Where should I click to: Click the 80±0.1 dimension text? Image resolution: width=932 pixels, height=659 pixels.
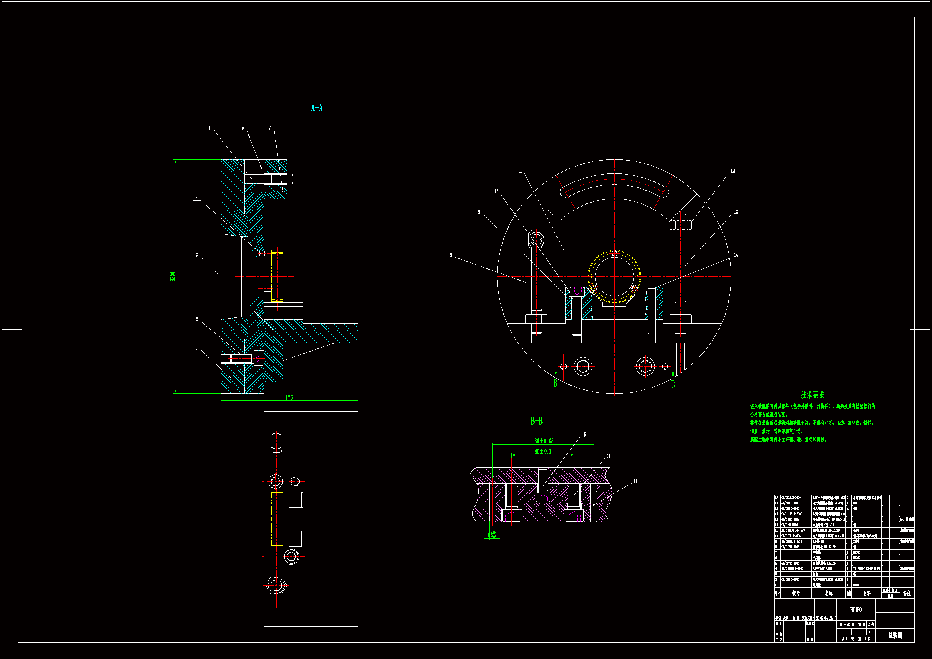click(542, 452)
